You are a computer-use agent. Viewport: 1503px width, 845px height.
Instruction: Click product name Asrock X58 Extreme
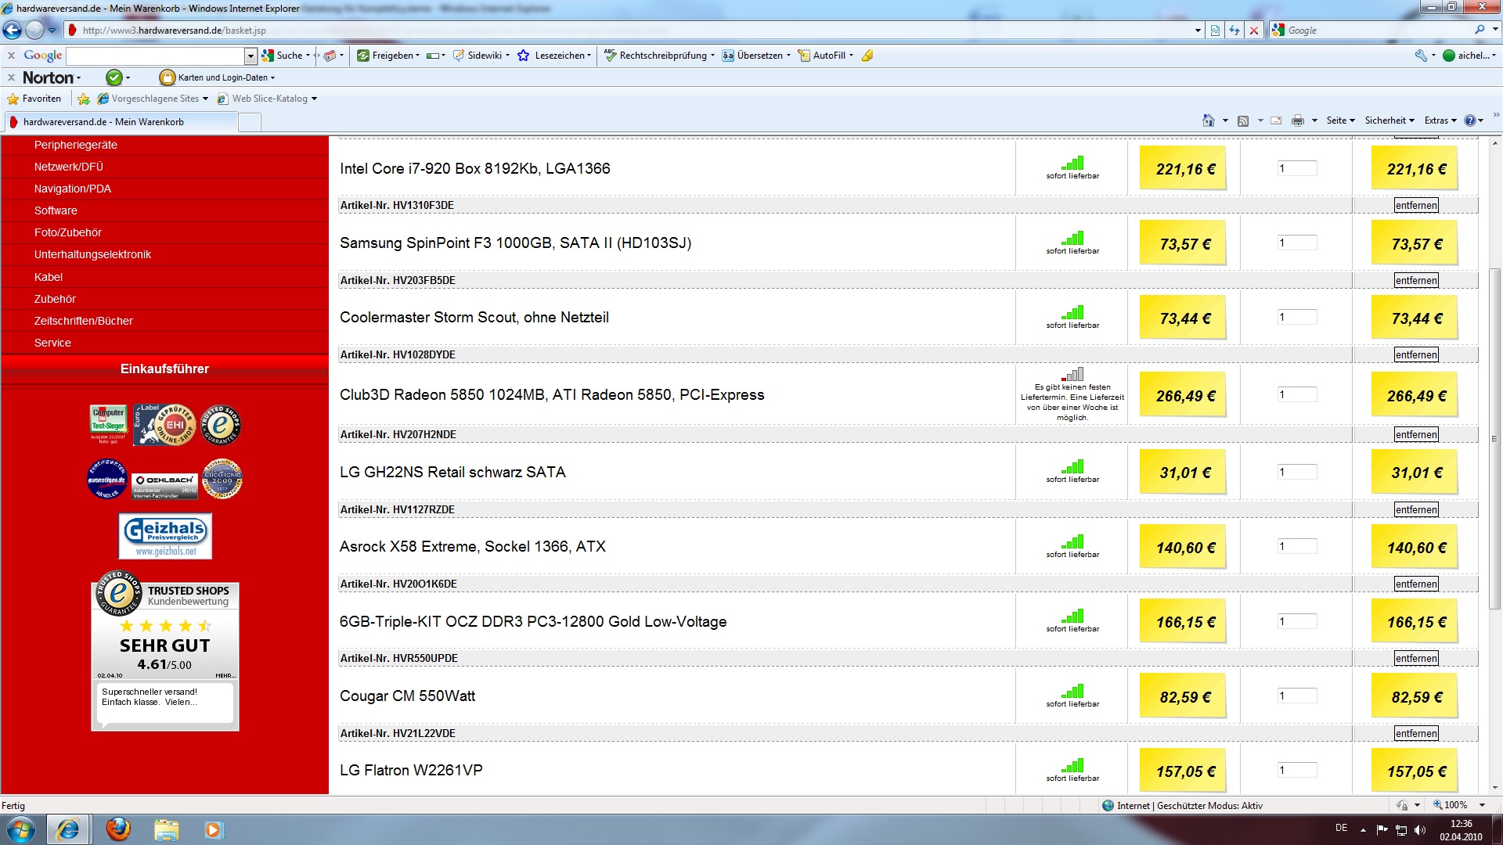tap(473, 546)
